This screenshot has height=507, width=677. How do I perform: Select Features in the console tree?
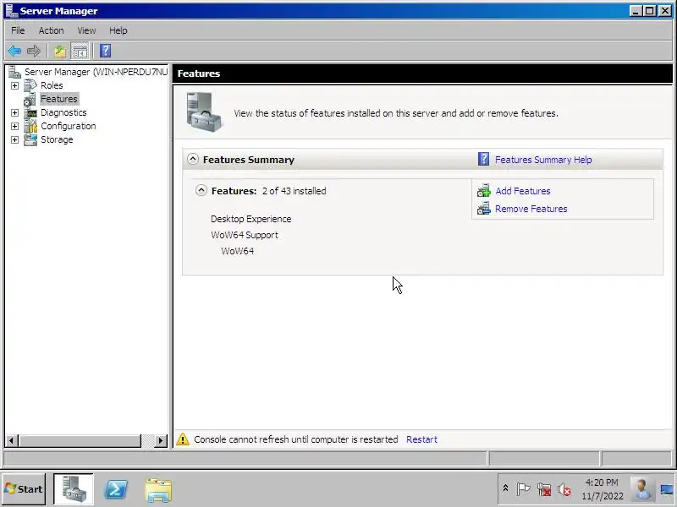59,99
